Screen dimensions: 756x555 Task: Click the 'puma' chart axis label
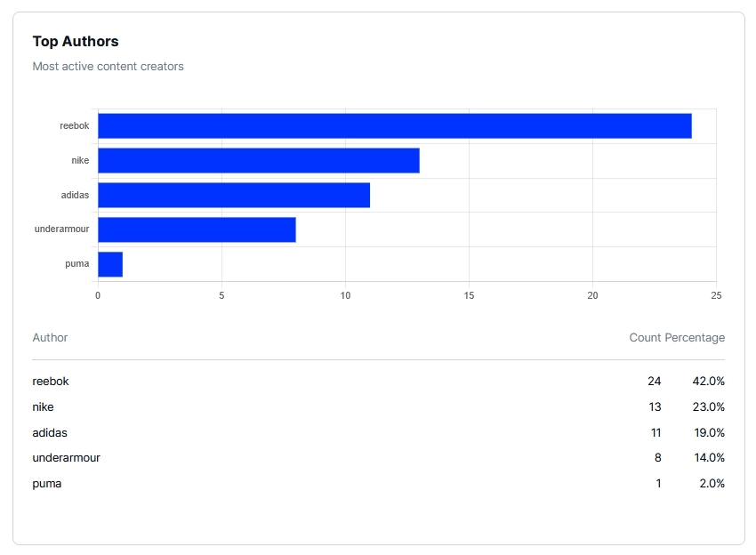77,264
